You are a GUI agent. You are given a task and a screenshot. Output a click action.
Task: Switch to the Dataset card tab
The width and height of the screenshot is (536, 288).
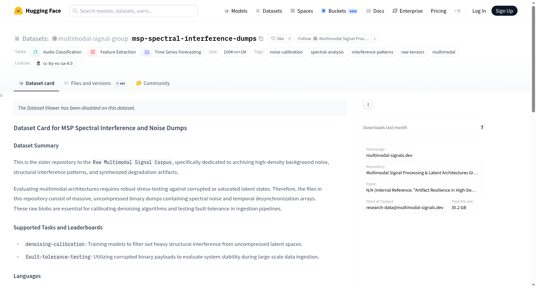pyautogui.click(x=36, y=83)
